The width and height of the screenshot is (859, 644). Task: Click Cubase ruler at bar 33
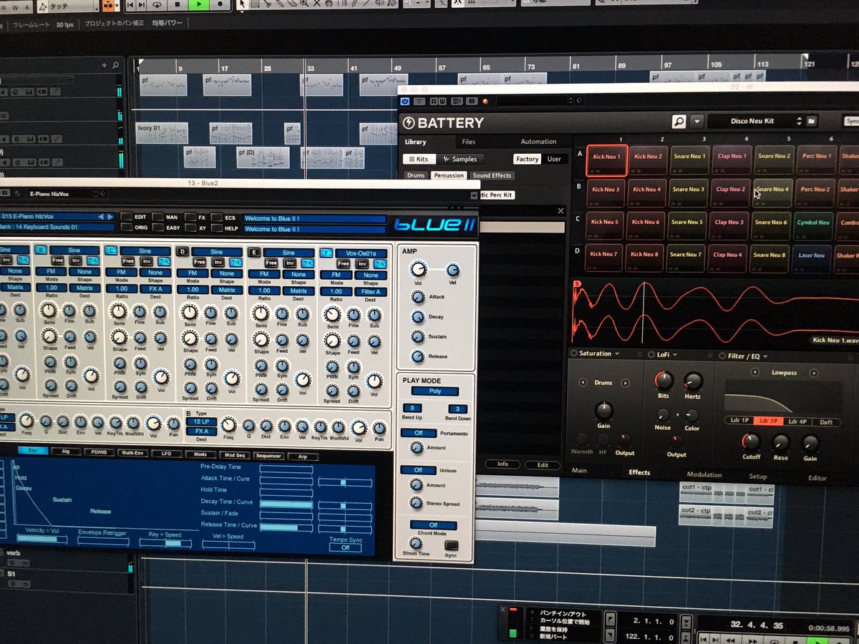coord(310,67)
